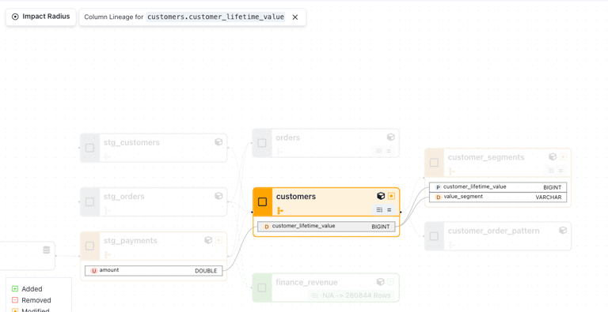Click the Impact Radius target icon

point(15,17)
